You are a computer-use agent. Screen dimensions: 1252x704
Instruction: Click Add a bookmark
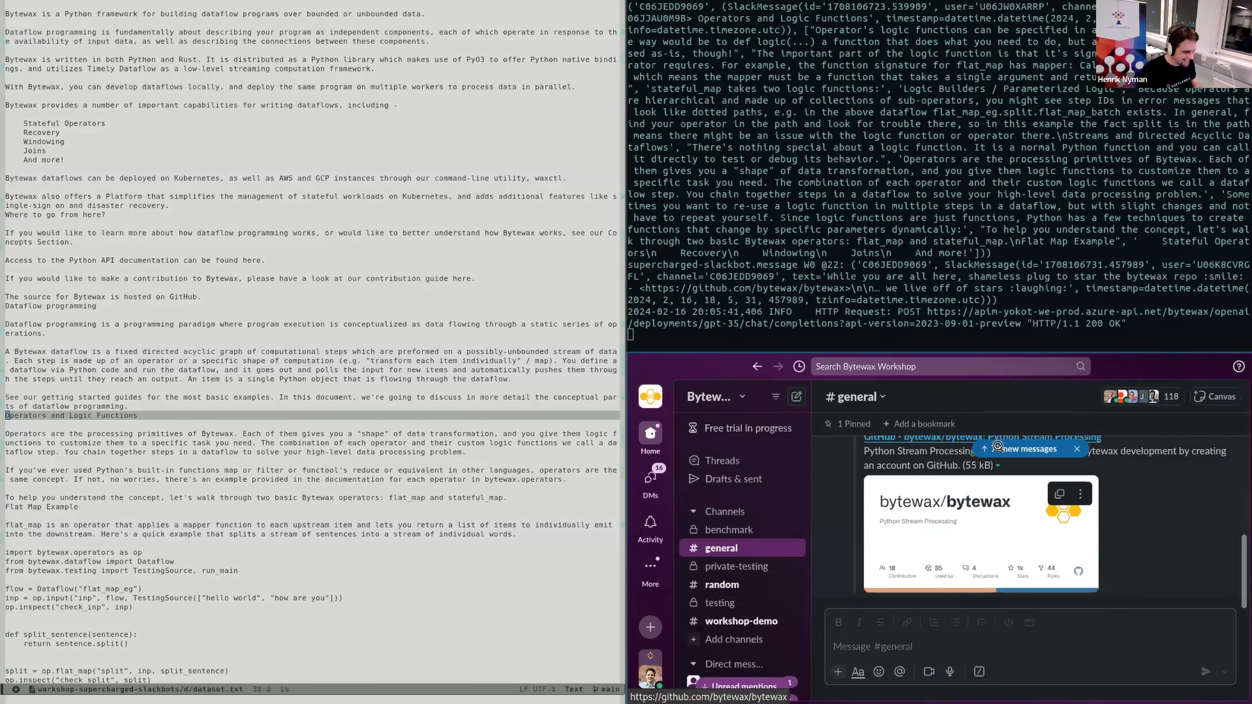[918, 423]
